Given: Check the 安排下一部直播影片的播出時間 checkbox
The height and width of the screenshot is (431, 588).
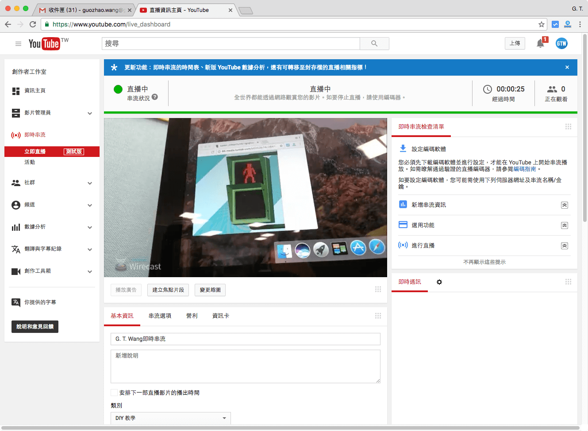Looking at the screenshot, I should coord(114,392).
